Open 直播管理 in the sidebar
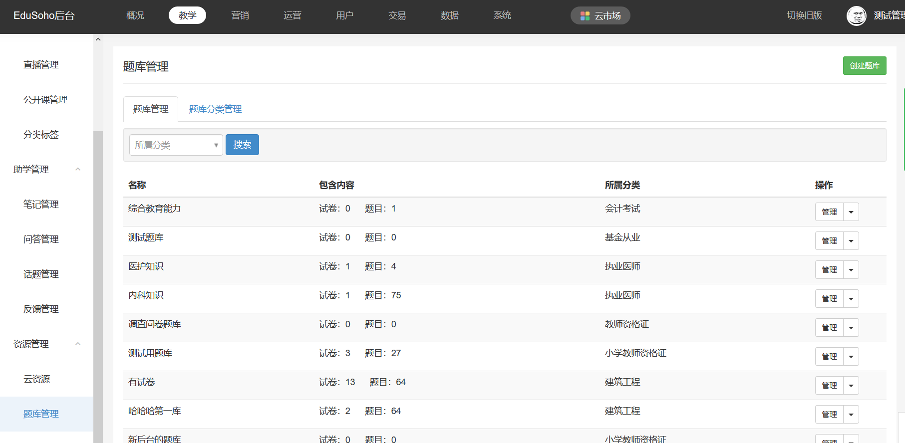 coord(41,65)
